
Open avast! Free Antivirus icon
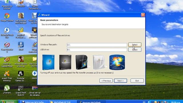pos(7,76)
